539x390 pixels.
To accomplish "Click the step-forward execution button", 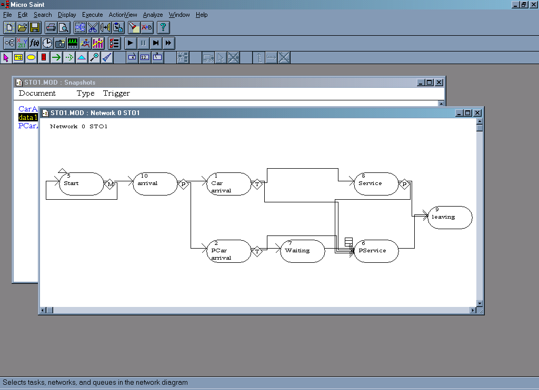I will click(156, 43).
